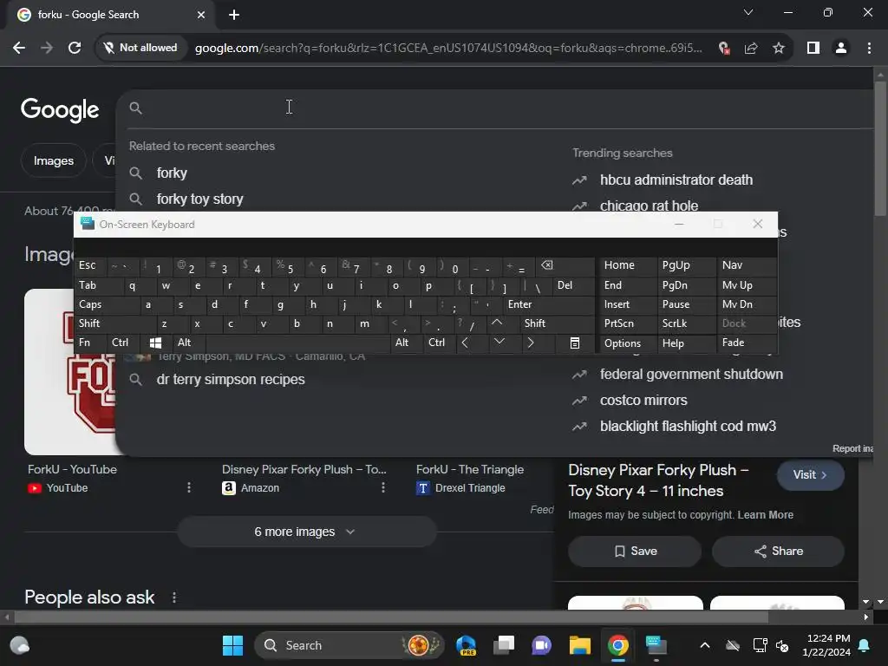Select the Images search filter
Screen dimensions: 888x666
click(53, 160)
